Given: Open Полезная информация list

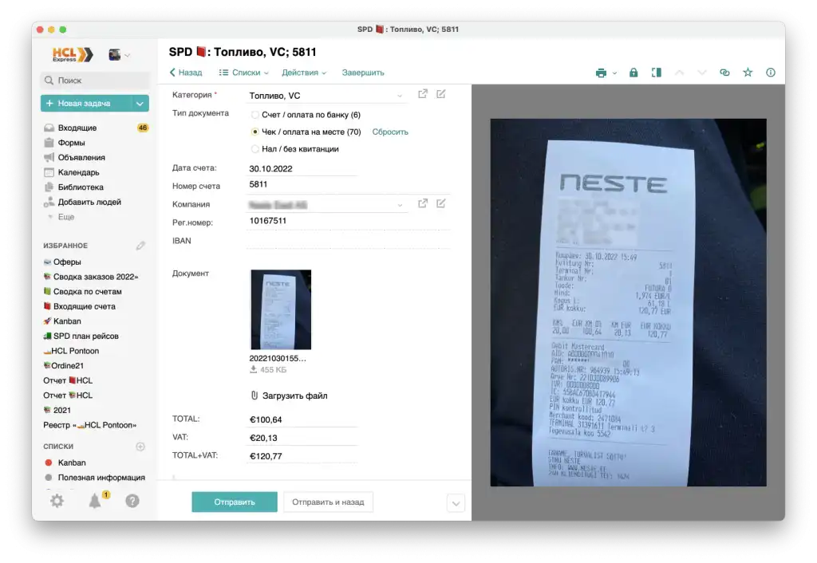Looking at the screenshot, I should tap(95, 478).
